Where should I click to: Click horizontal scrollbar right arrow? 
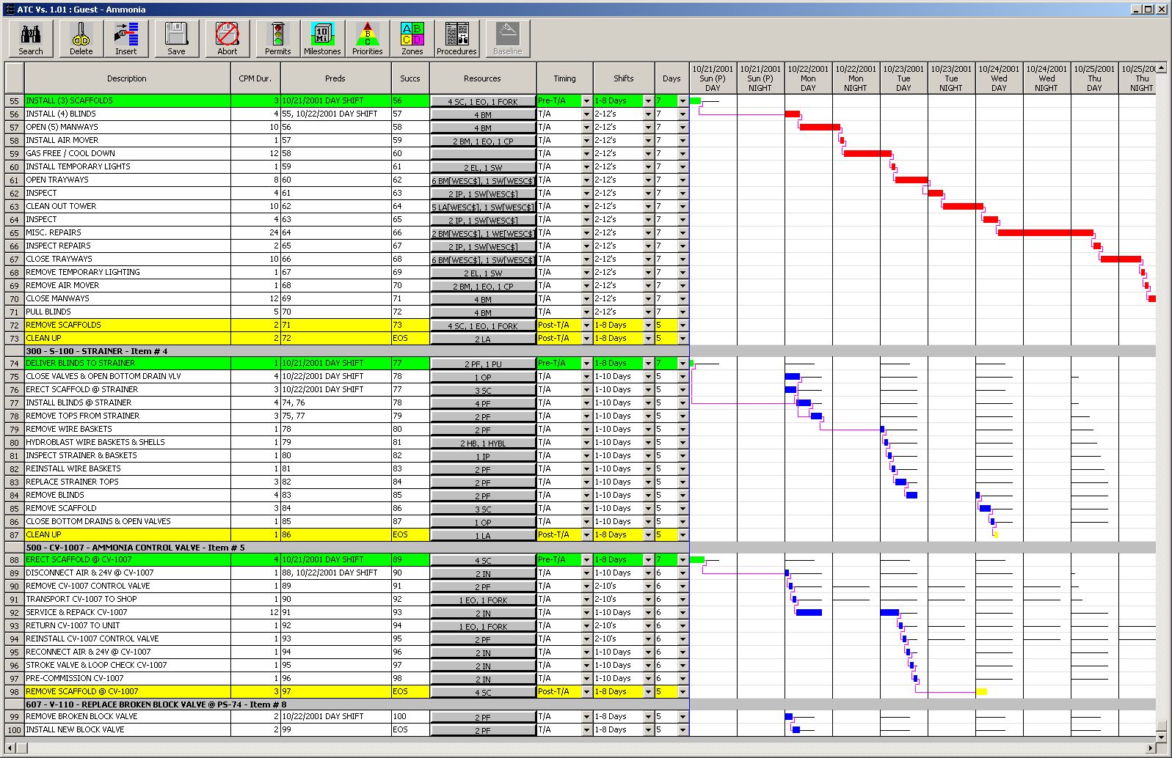tap(1151, 748)
